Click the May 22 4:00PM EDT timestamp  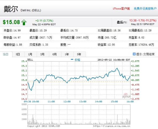tap(44, 24)
